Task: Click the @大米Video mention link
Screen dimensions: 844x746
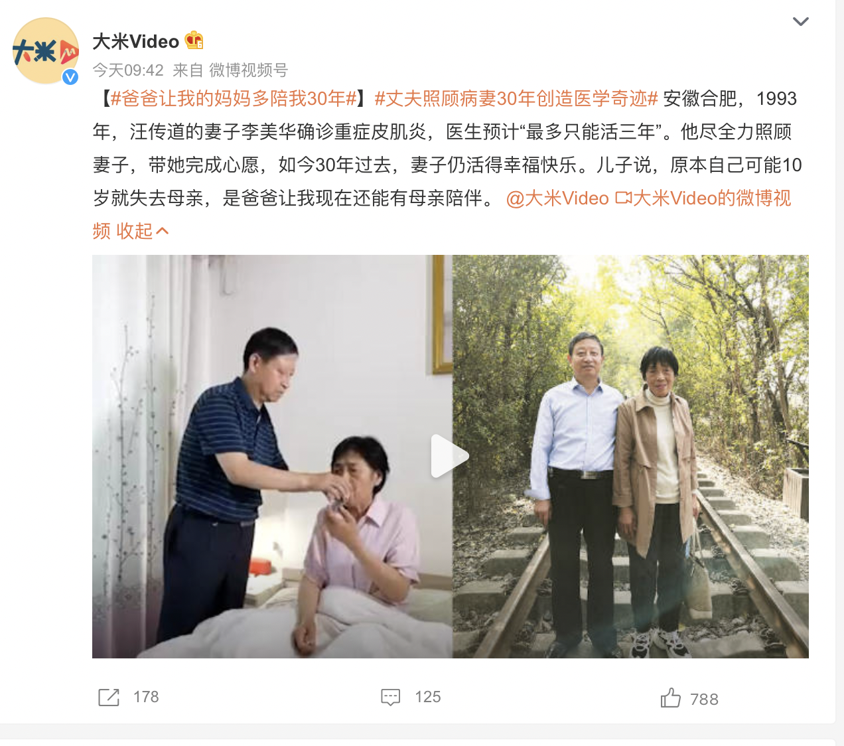Action: click(557, 198)
